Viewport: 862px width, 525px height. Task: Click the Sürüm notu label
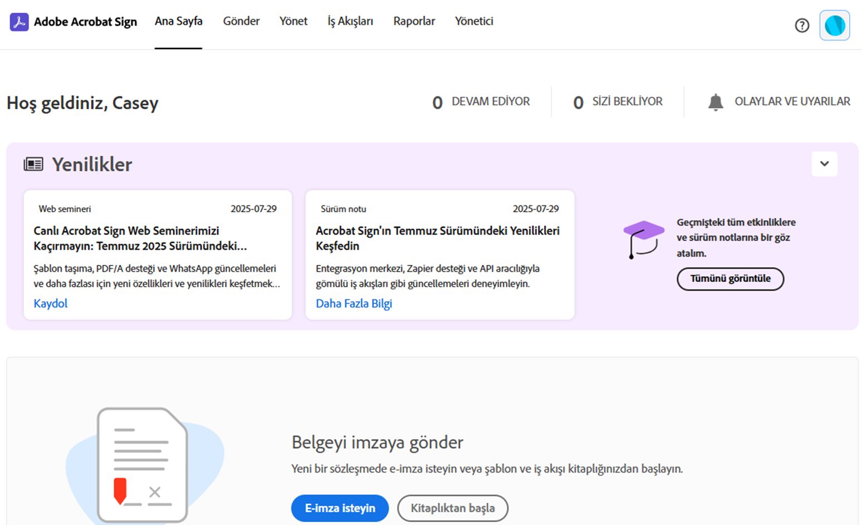click(x=344, y=209)
